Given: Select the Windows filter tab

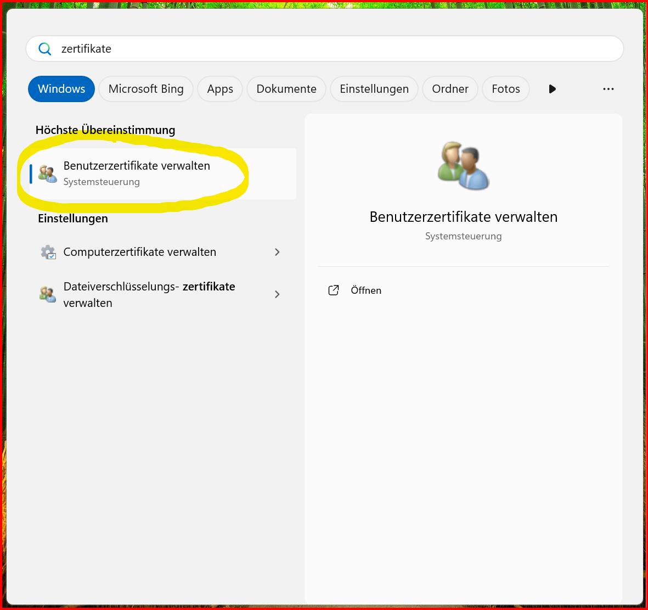Looking at the screenshot, I should coord(61,89).
